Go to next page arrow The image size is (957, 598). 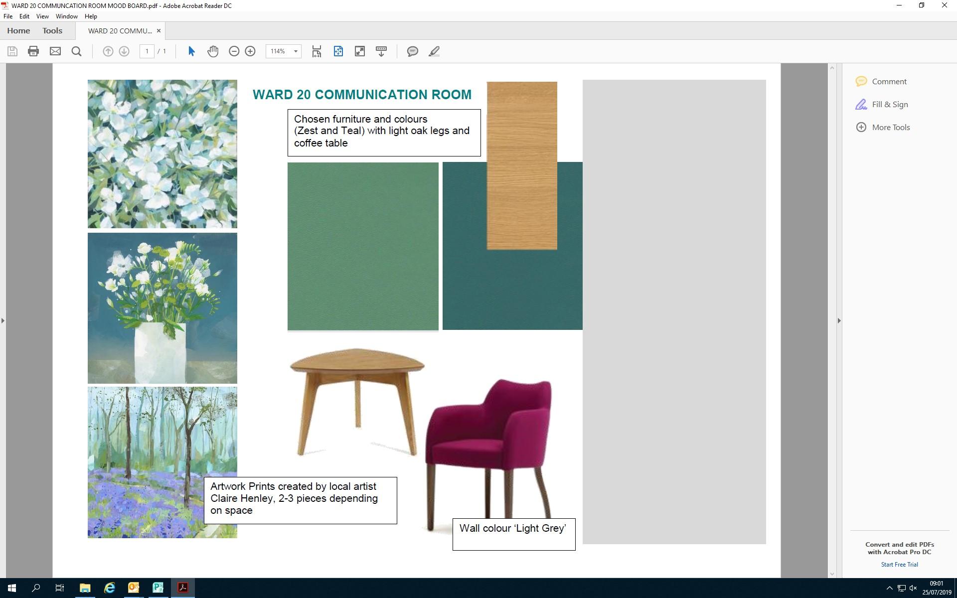tap(124, 51)
